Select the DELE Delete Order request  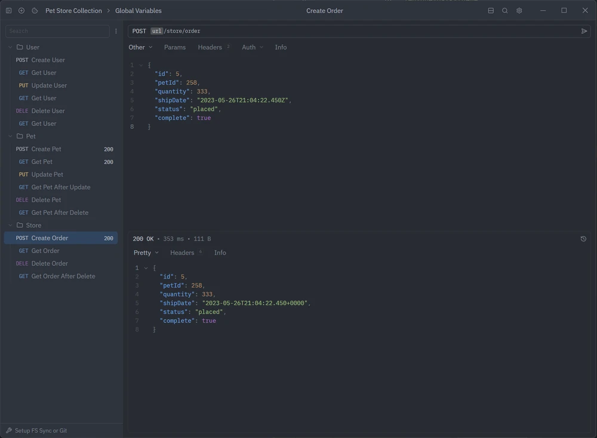tap(61, 264)
